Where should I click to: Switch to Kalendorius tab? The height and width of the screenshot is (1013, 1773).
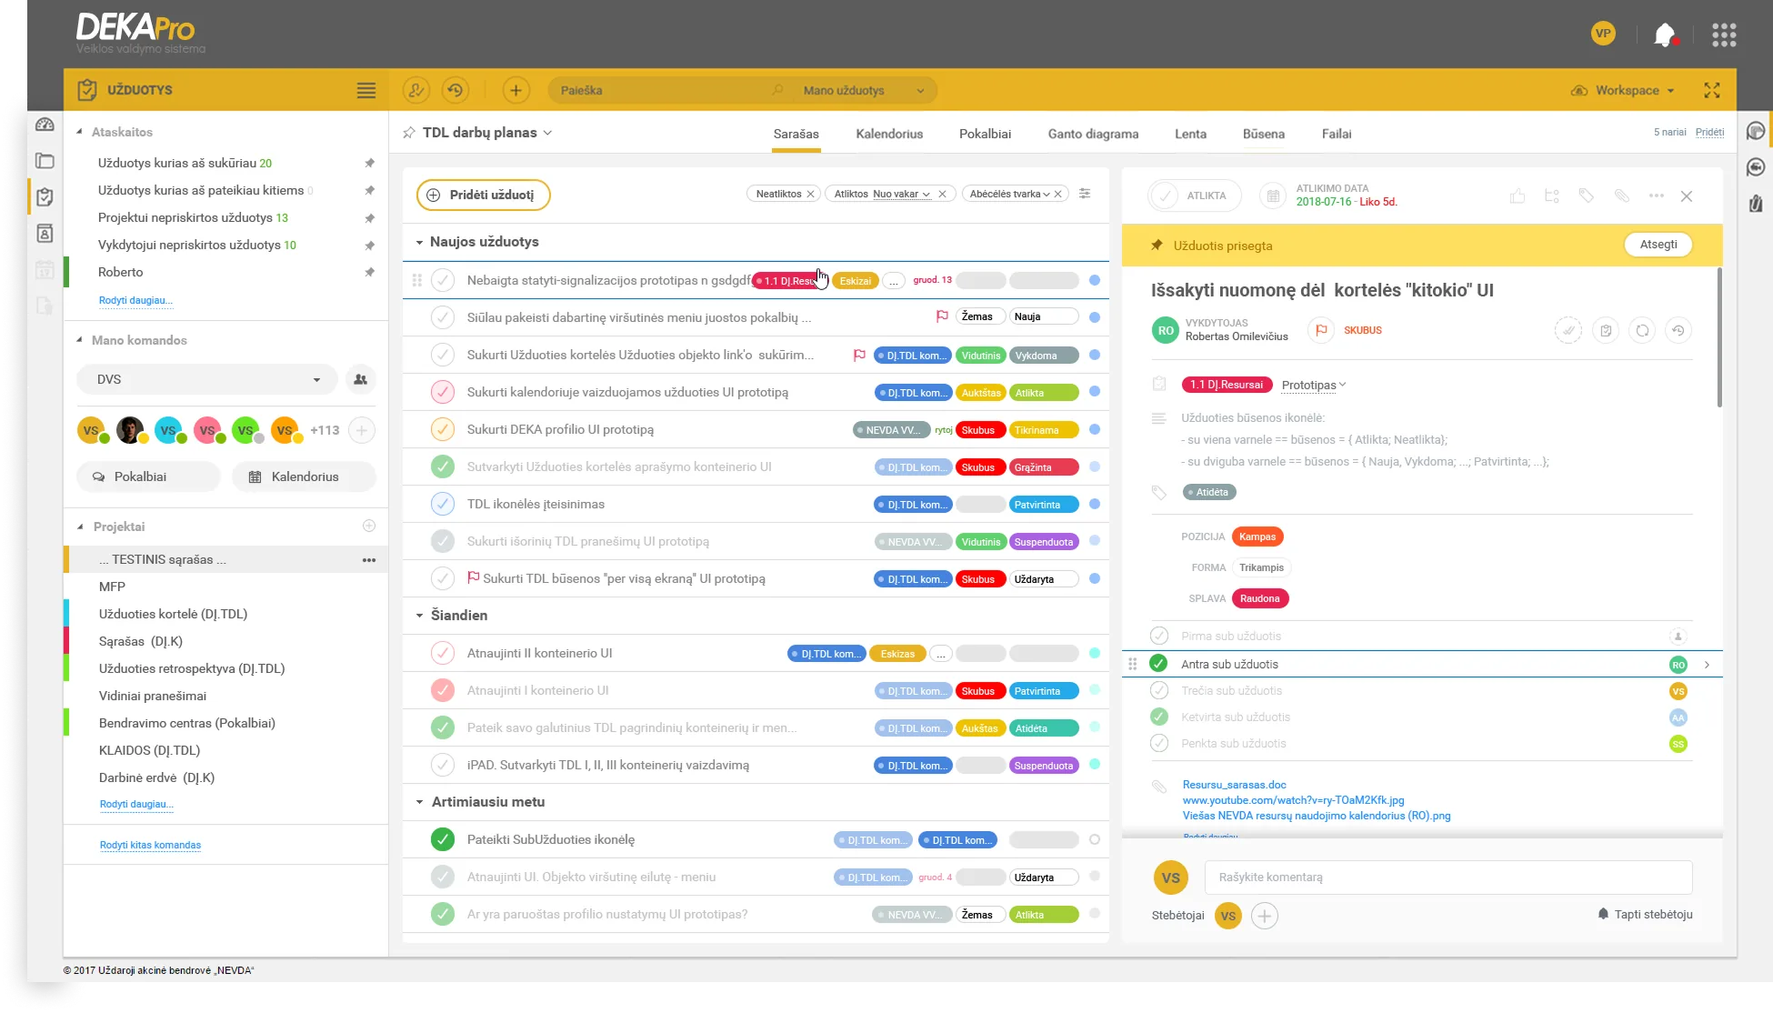point(889,134)
